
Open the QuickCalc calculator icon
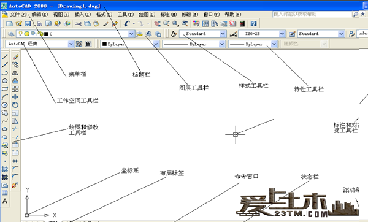tap(242, 24)
